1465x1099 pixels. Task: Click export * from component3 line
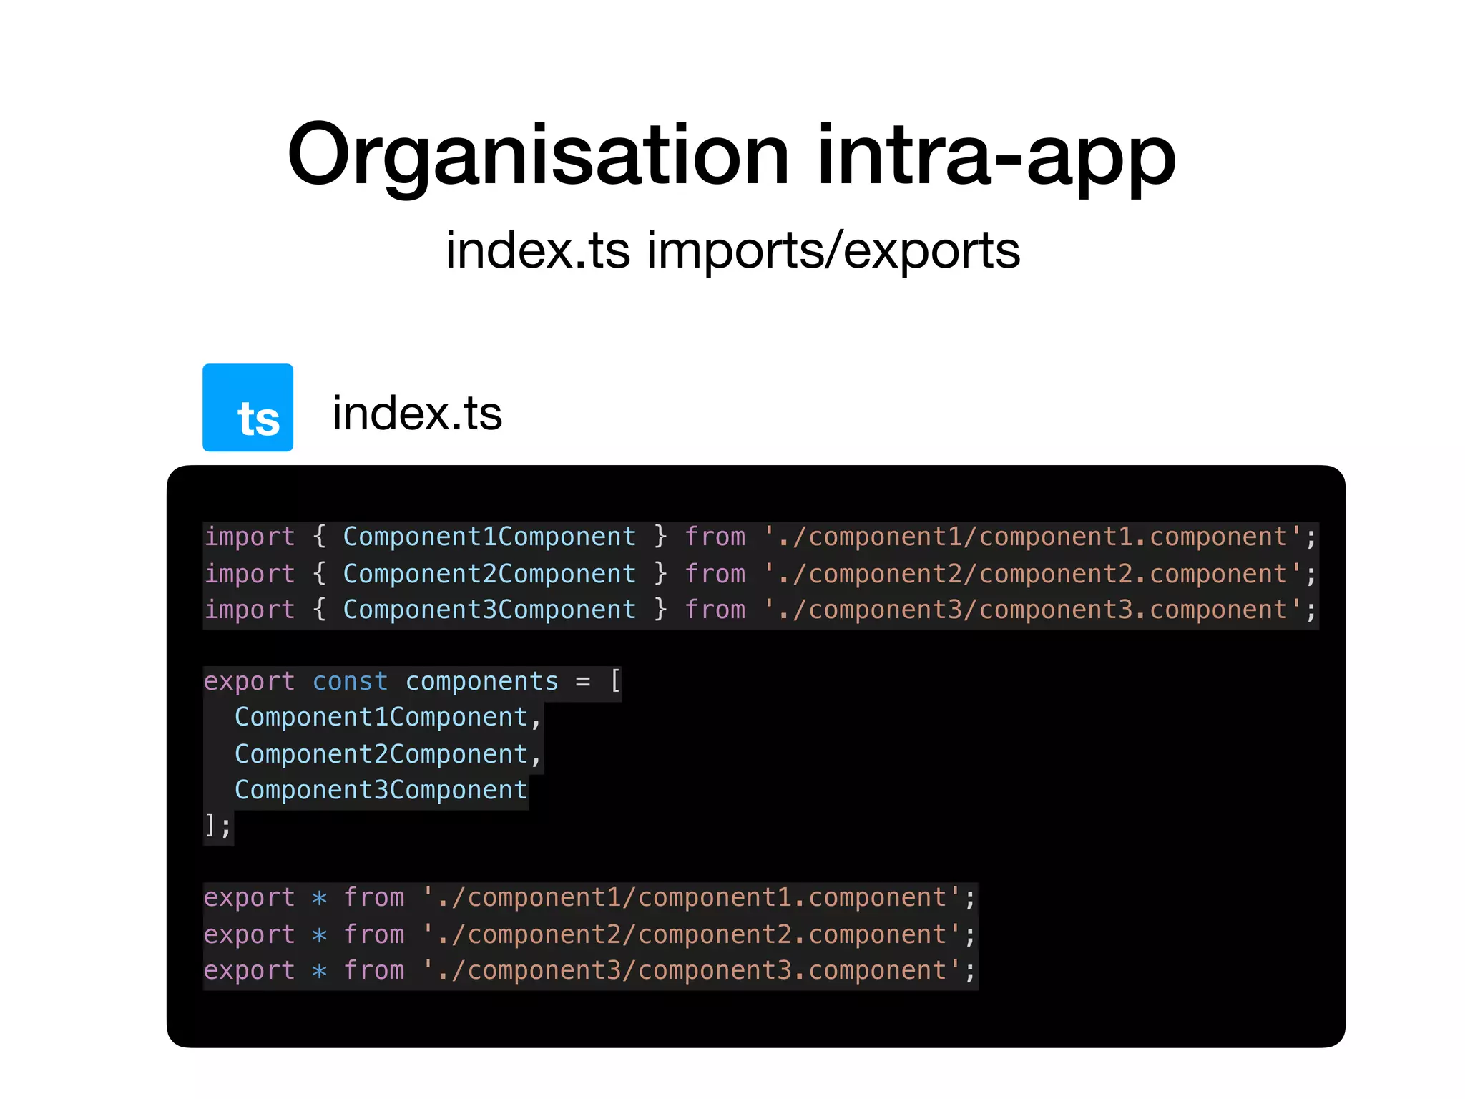click(590, 971)
